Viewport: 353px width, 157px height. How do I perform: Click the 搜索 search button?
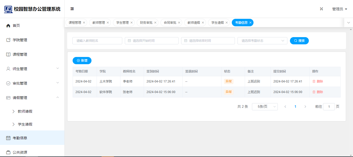(299, 41)
